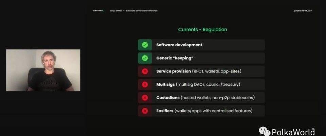Click the PolkaWorld watermark text

(x=293, y=131)
